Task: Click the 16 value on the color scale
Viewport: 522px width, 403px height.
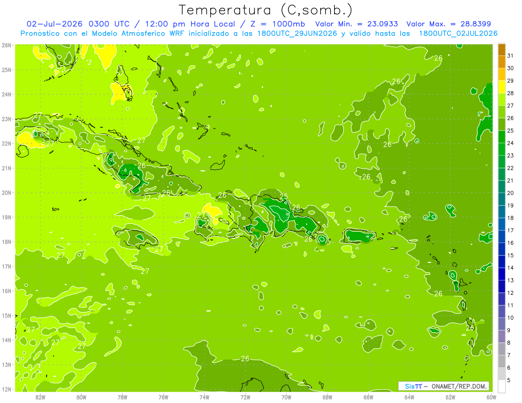Action: point(510,243)
